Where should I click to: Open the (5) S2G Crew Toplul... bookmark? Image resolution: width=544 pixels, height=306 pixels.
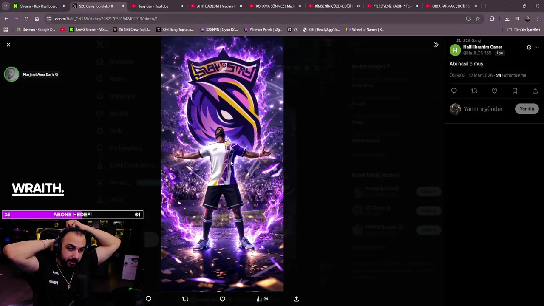click(x=131, y=30)
